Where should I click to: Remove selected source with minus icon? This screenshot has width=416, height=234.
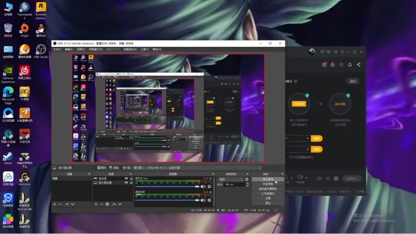101,204
